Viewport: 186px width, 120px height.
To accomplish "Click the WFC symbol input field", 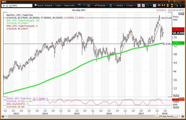I will [x=22, y=6].
